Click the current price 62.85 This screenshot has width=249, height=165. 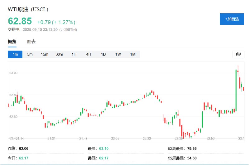pyautogui.click(x=20, y=21)
